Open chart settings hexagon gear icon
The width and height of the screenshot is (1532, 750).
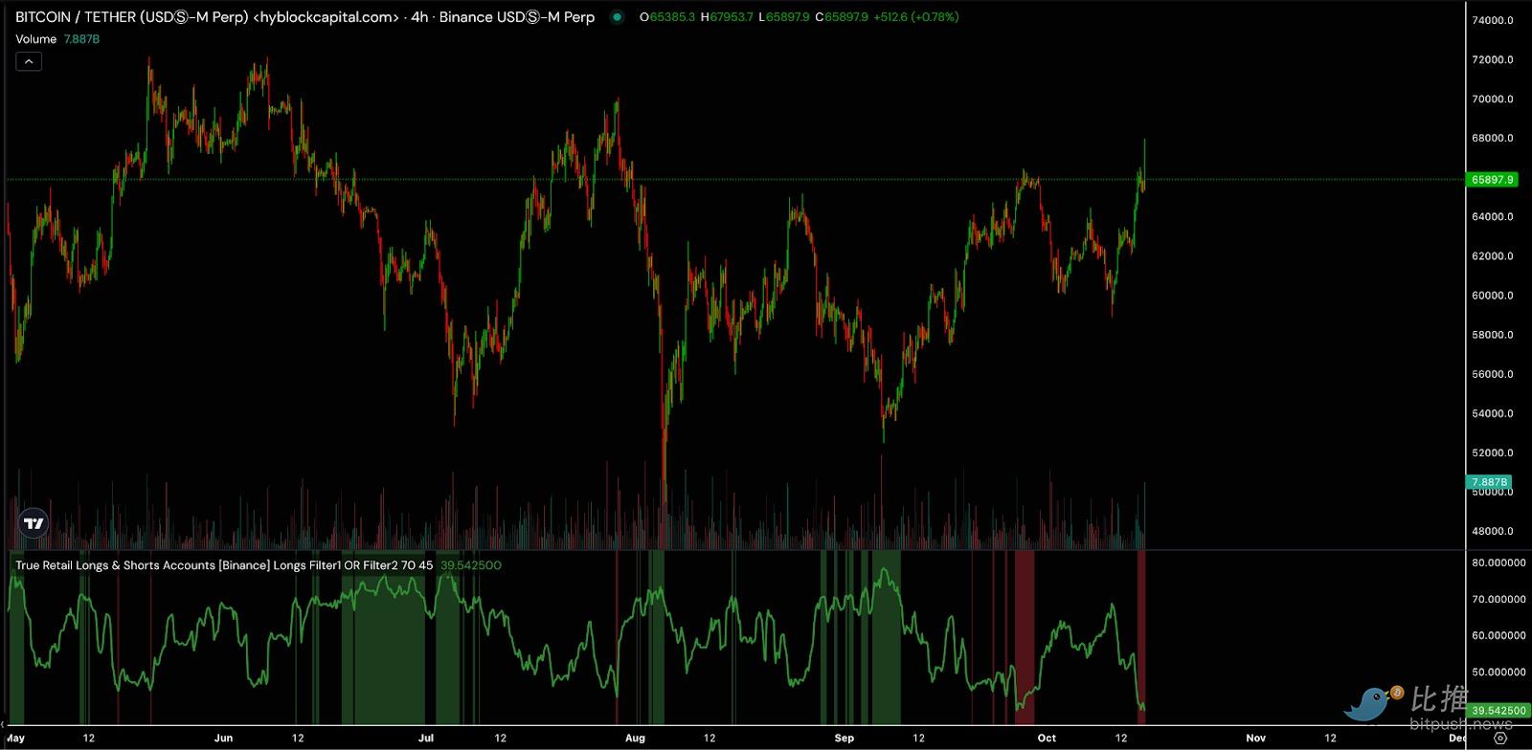click(1500, 739)
